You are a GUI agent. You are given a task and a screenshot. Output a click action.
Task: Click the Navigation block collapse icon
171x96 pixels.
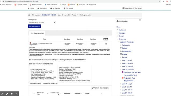click(x=140, y=20)
